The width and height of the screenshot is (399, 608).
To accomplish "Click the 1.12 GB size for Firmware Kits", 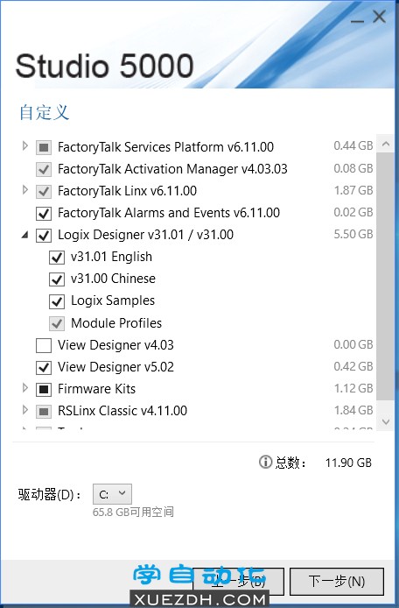I will click(353, 388).
